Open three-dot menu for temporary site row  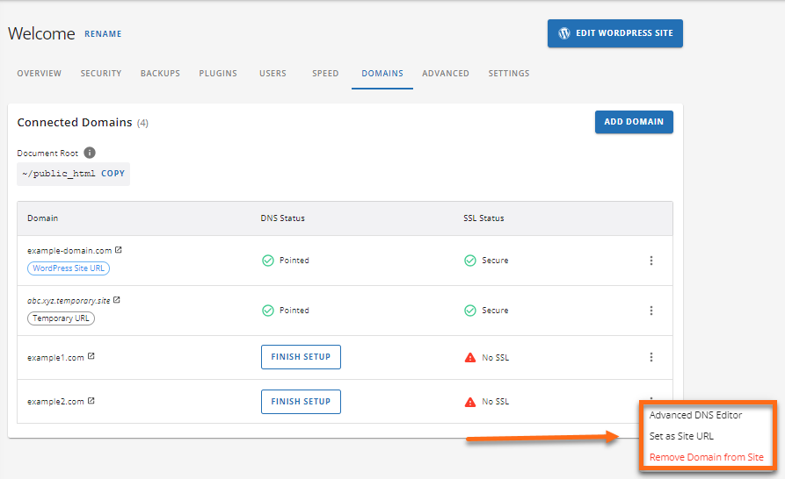pos(651,311)
